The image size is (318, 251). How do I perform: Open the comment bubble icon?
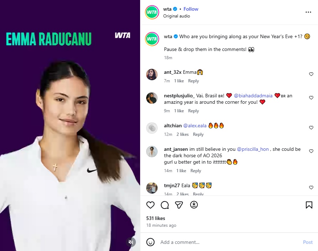pos(165,205)
